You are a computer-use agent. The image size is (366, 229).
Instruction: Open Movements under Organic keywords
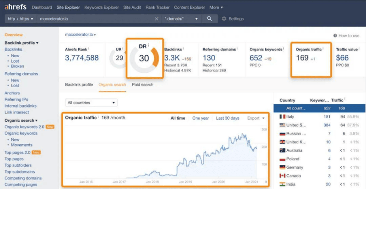tap(22, 145)
